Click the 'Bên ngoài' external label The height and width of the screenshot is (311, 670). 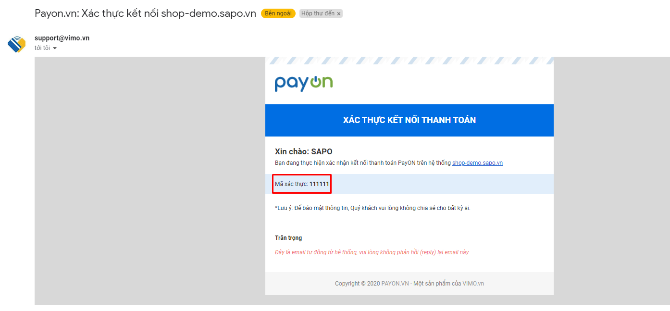coord(278,13)
